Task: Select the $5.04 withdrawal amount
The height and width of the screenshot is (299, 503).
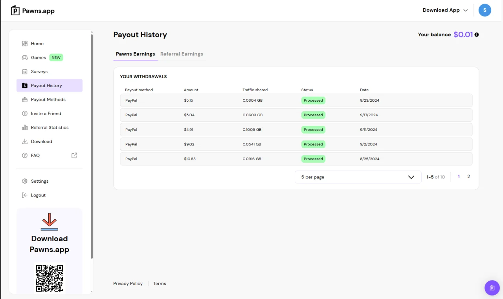Action: pos(189,115)
